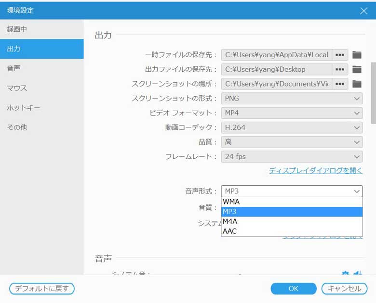
Task: Click temporary file path field
Action: (277, 55)
